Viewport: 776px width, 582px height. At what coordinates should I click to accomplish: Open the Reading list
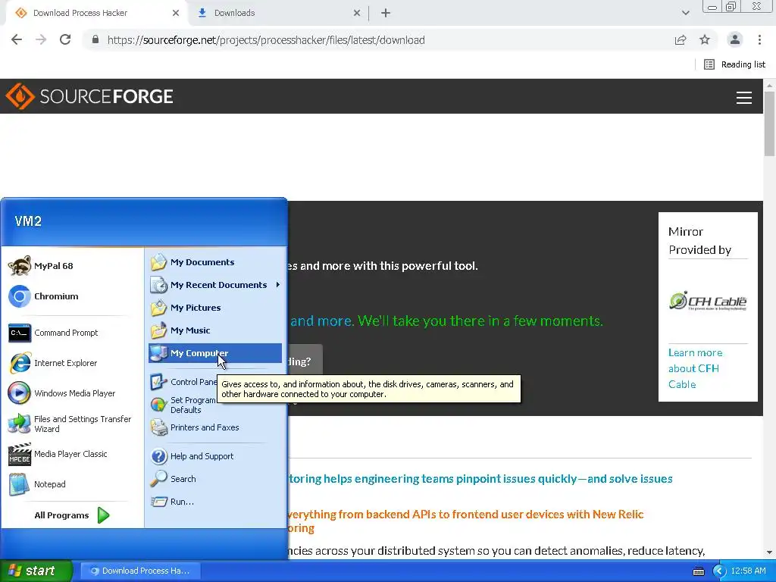[x=735, y=64]
